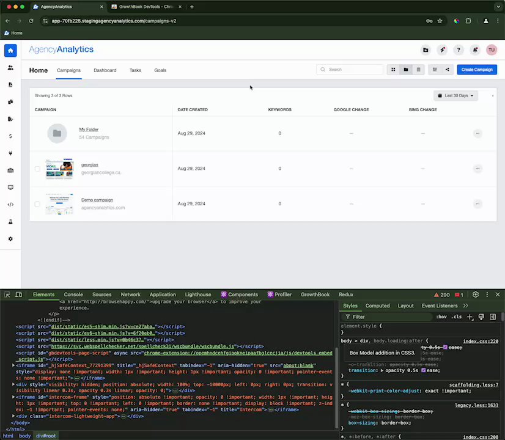Open the settings gear in the left sidebar
Screen dimensions: 505x440
(x=10, y=239)
